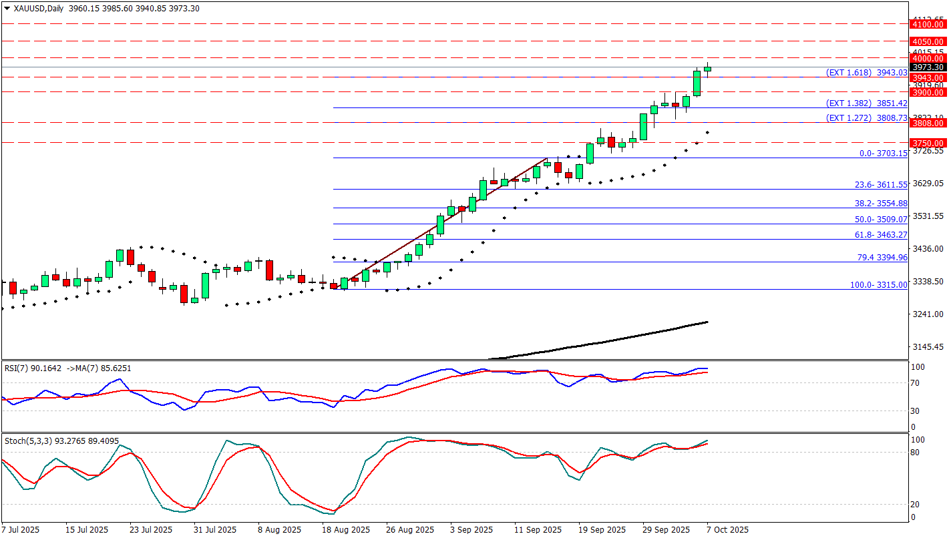Screen dimensions: 951x538
Task: Select the EXT 1.618 Fibonacci label
Action: pos(866,73)
